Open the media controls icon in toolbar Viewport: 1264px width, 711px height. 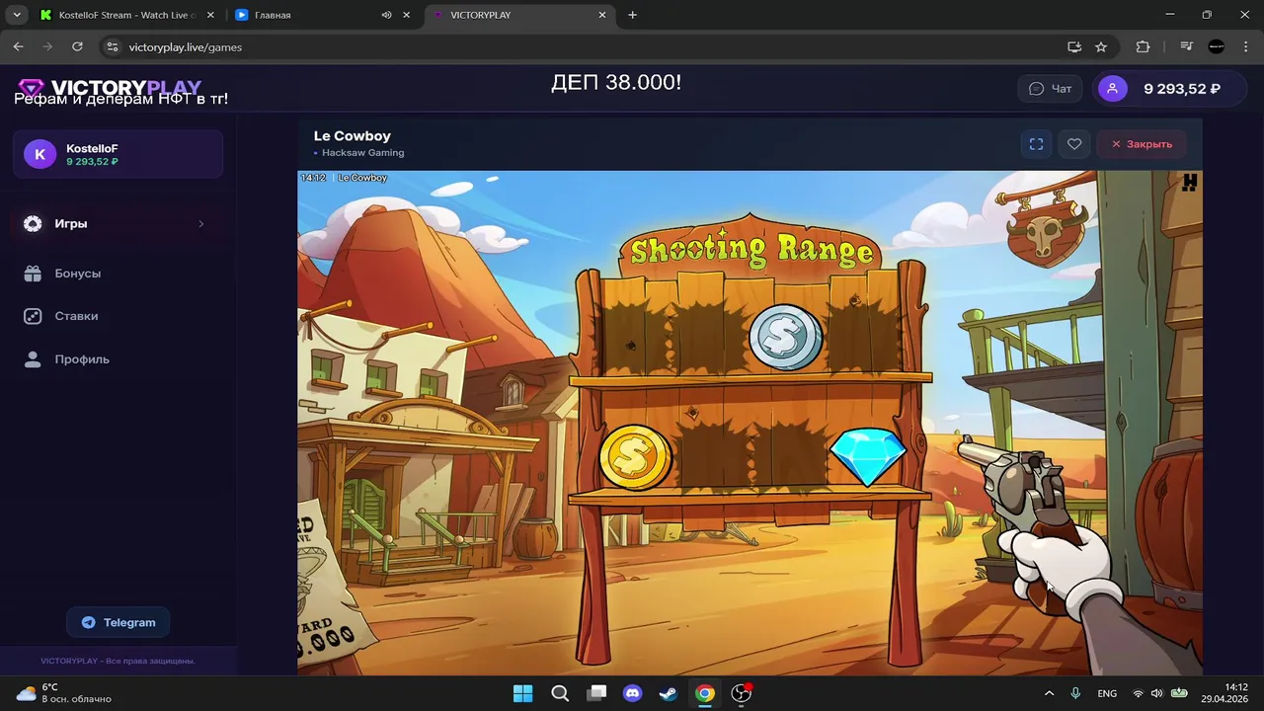point(1187,46)
